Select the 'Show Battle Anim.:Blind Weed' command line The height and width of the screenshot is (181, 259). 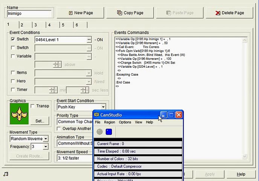tap(151, 55)
